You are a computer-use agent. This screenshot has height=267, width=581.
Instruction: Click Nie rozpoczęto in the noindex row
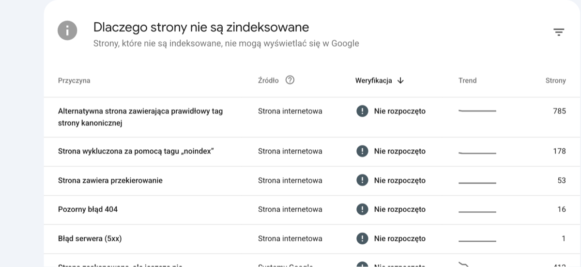[400, 151]
